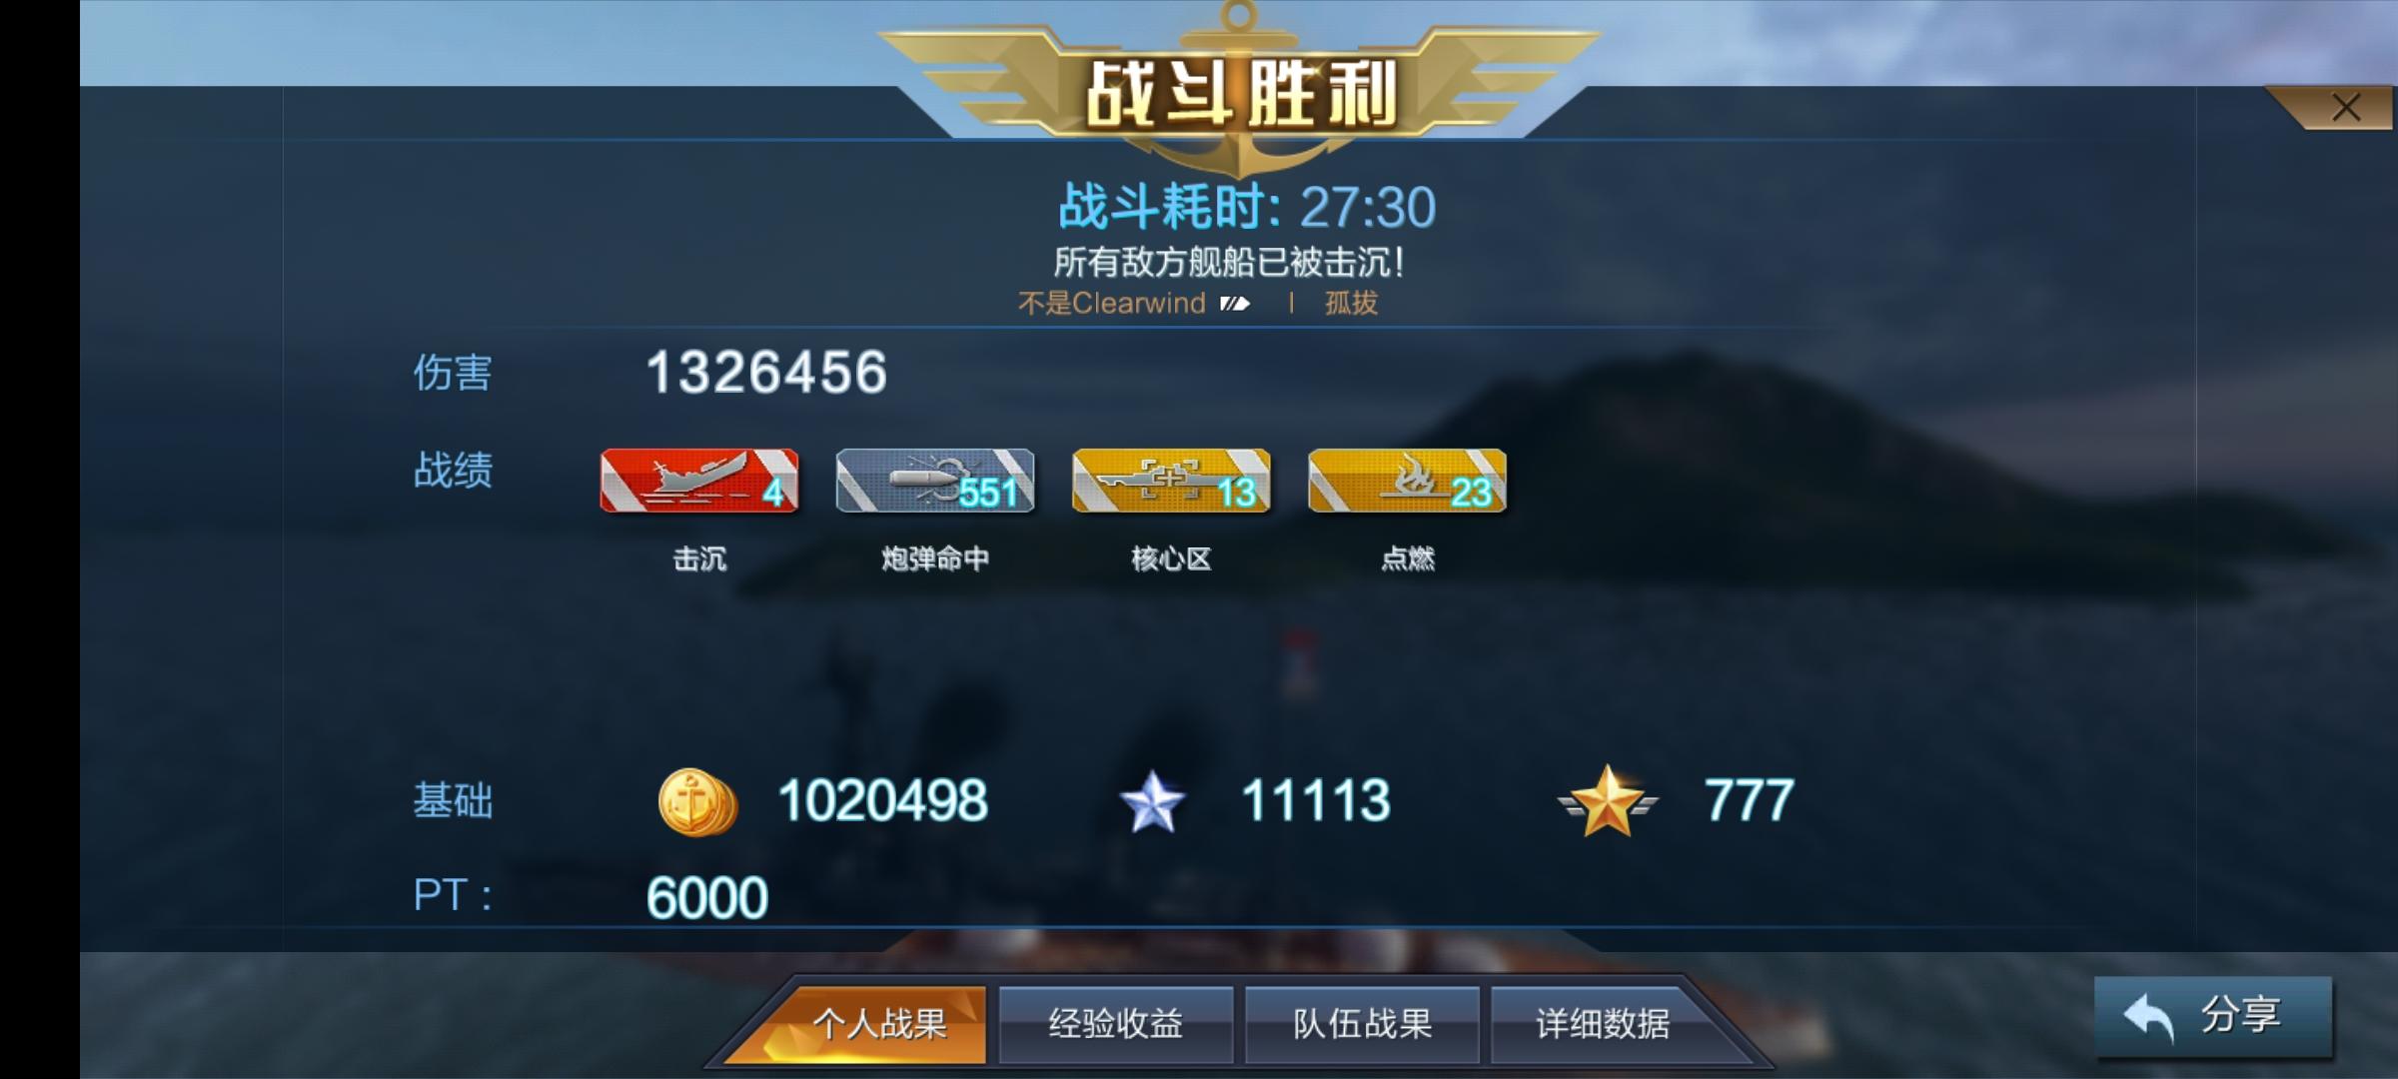
Task: Click the gold coin currency icon
Action: point(697,802)
